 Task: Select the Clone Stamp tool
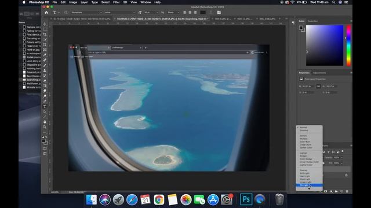[x=45, y=70]
